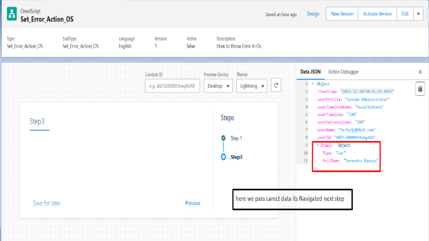Click the Active value "false"

pos(191,46)
